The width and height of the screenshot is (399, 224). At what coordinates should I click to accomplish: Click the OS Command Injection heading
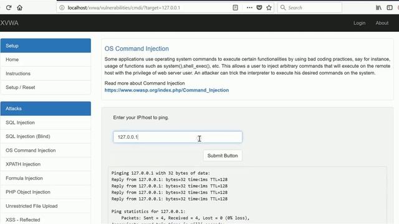coord(137,49)
